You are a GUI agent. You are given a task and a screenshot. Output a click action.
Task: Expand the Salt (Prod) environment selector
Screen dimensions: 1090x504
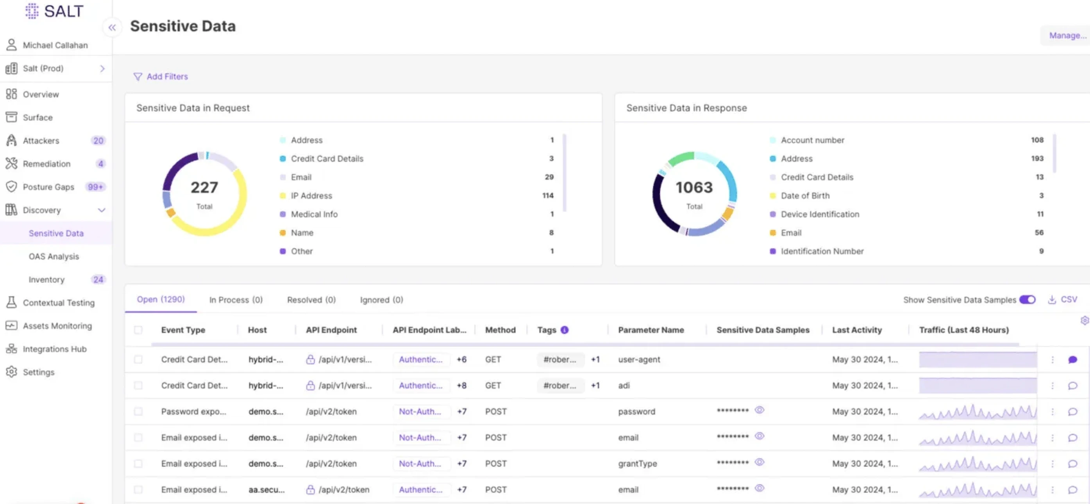click(102, 68)
